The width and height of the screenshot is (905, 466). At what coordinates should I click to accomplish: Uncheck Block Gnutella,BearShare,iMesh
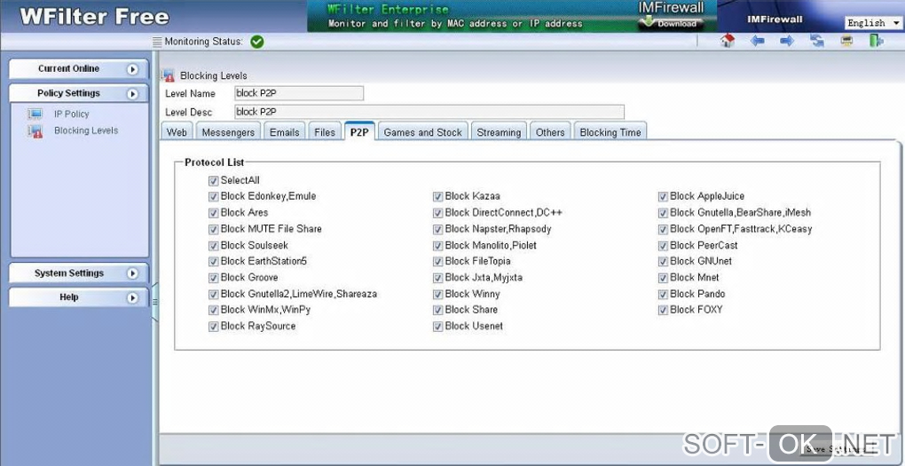click(x=663, y=213)
